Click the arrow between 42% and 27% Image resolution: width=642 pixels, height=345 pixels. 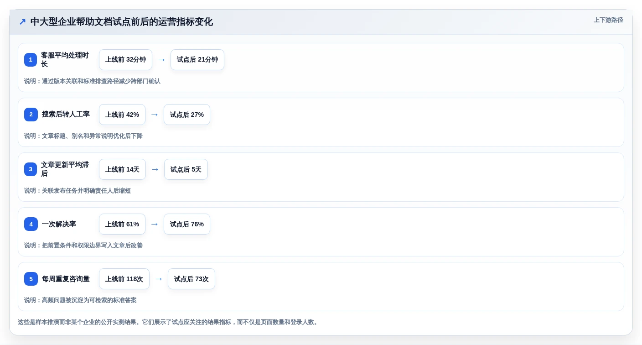(155, 115)
